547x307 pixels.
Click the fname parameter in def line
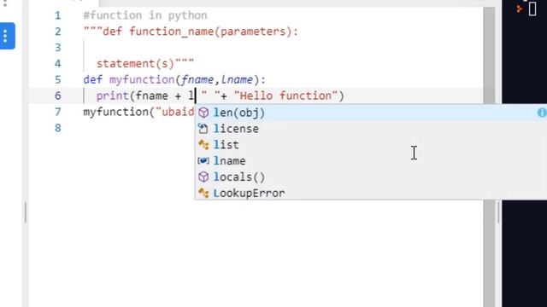click(x=197, y=79)
